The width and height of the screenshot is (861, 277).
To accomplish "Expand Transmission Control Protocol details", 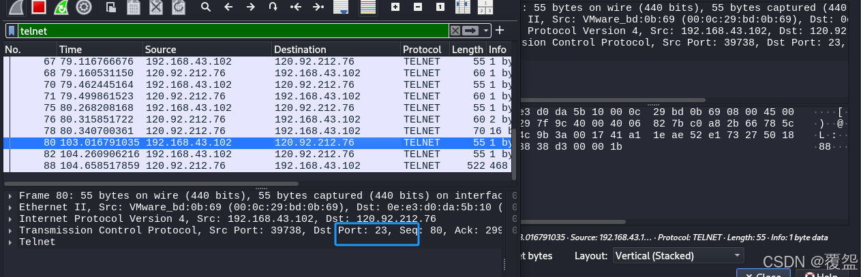I will tap(10, 231).
